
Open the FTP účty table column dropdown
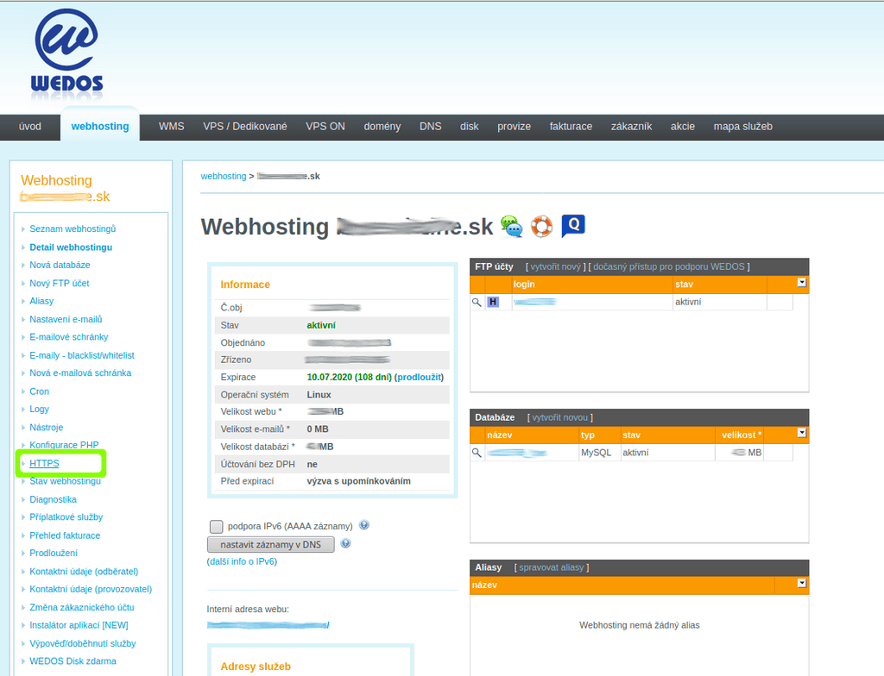pos(802,283)
